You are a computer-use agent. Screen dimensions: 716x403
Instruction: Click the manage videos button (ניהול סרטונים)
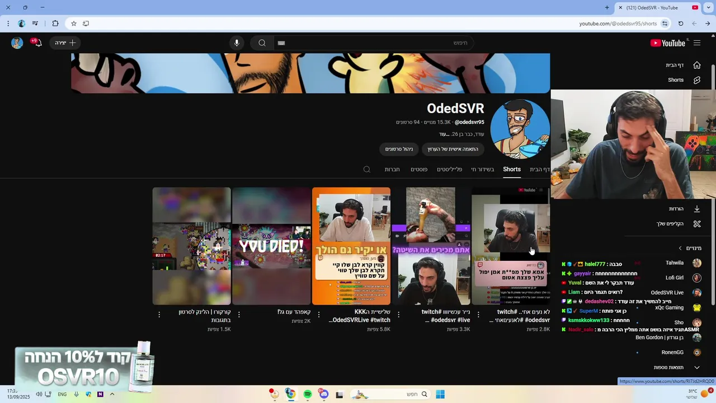[x=399, y=149]
